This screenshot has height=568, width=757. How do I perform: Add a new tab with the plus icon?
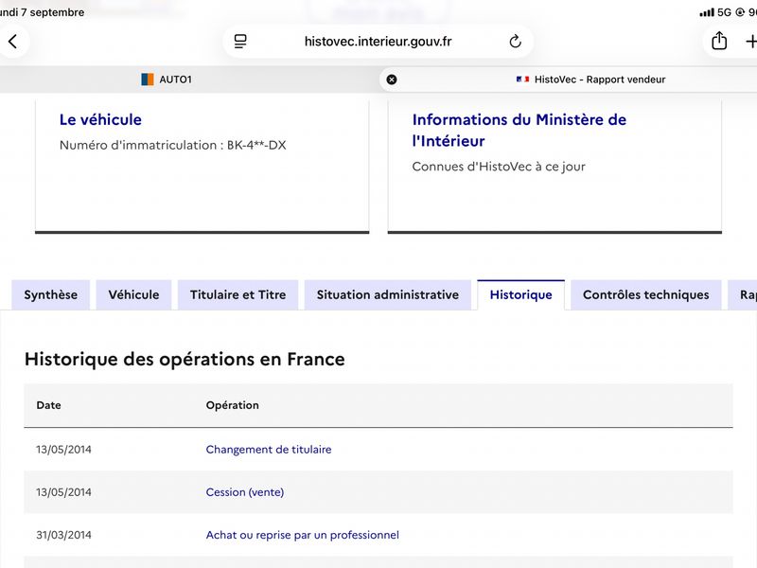750,42
